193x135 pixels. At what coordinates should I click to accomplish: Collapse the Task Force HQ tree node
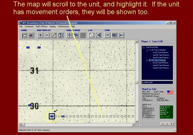click(x=143, y=48)
